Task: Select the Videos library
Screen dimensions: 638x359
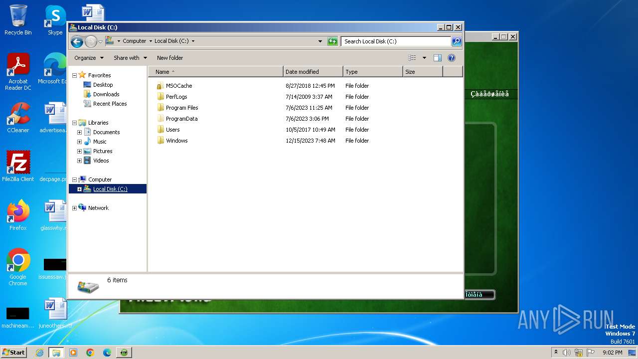Action: [101, 161]
